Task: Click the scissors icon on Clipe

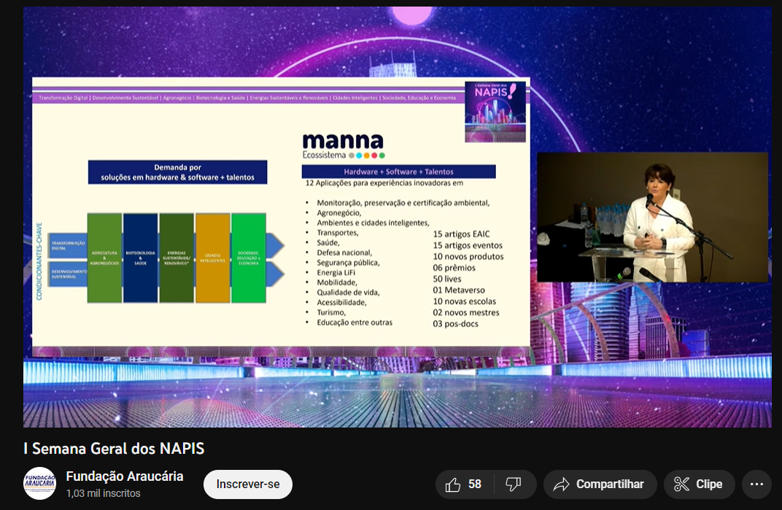Action: (x=681, y=484)
